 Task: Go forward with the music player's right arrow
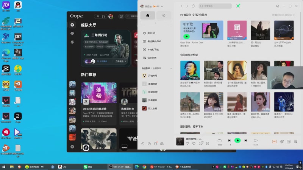point(187,6)
